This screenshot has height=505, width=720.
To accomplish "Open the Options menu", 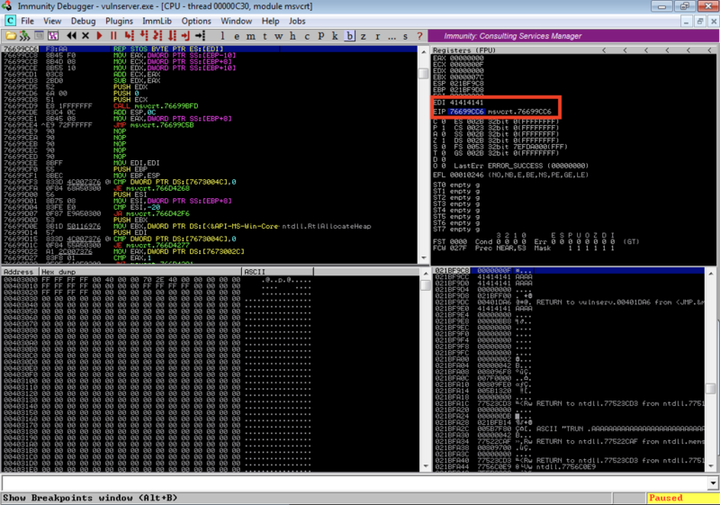I will pyautogui.click(x=196, y=21).
